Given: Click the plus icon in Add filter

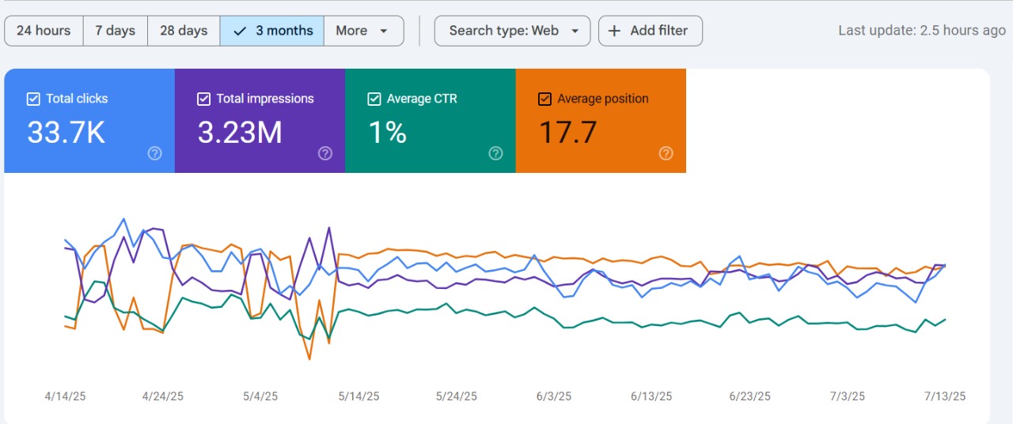Looking at the screenshot, I should click(614, 31).
